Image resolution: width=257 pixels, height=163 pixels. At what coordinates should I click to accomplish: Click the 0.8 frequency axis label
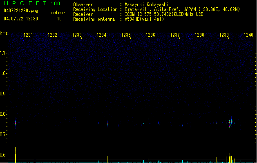[3, 114]
